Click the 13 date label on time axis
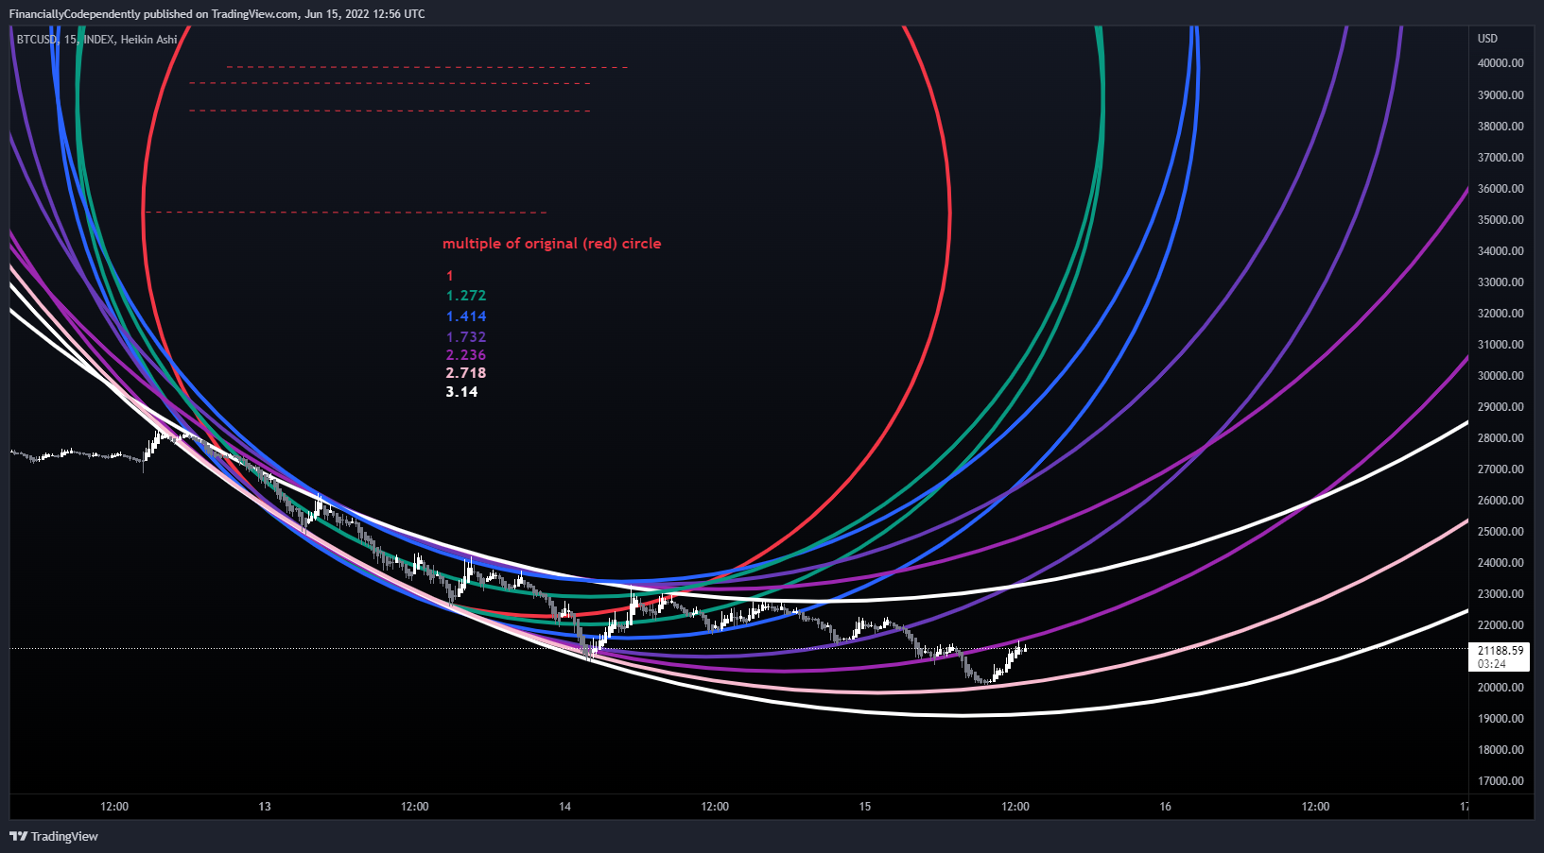The width and height of the screenshot is (1544, 853). pos(265,806)
